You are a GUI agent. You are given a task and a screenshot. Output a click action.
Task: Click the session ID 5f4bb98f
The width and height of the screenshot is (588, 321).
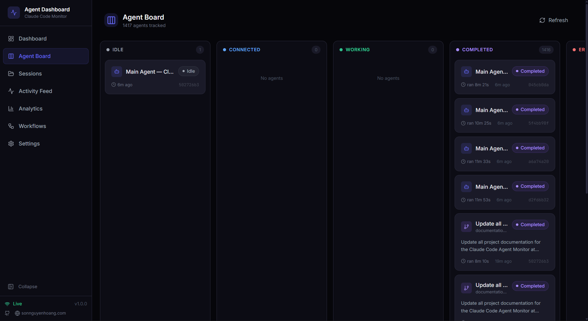point(539,123)
